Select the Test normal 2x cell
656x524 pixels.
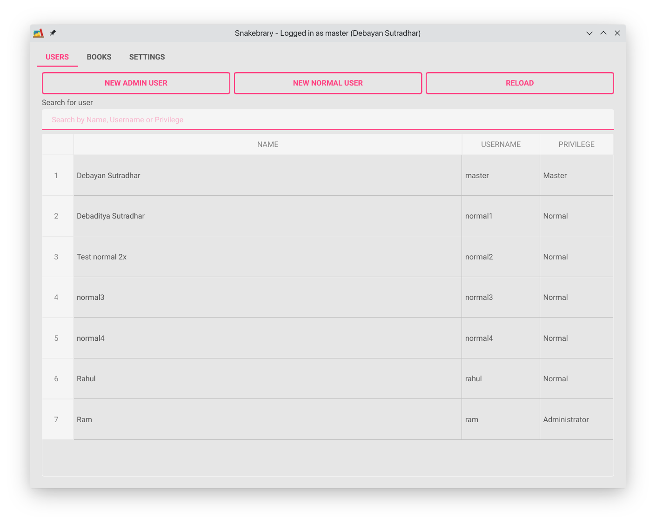click(x=268, y=257)
